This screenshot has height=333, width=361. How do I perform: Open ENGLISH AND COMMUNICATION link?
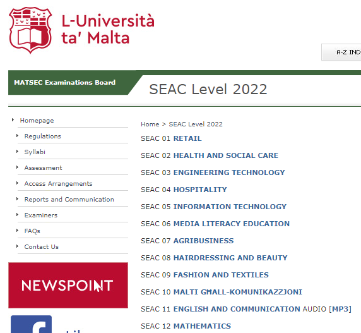point(237,309)
